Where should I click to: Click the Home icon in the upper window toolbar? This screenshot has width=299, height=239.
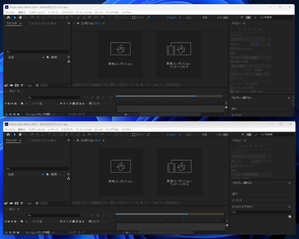point(8,17)
